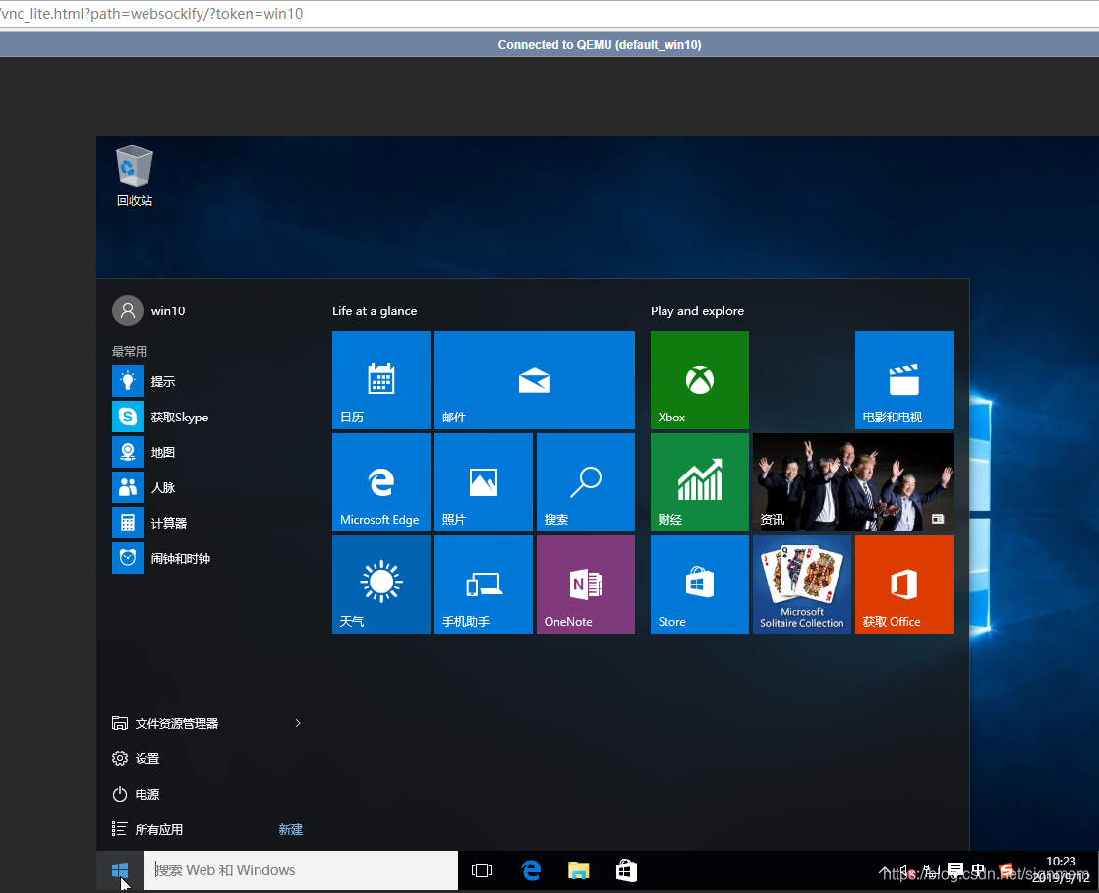Open the 手机助手 phone companion tile
The image size is (1099, 893).
pyautogui.click(x=484, y=585)
